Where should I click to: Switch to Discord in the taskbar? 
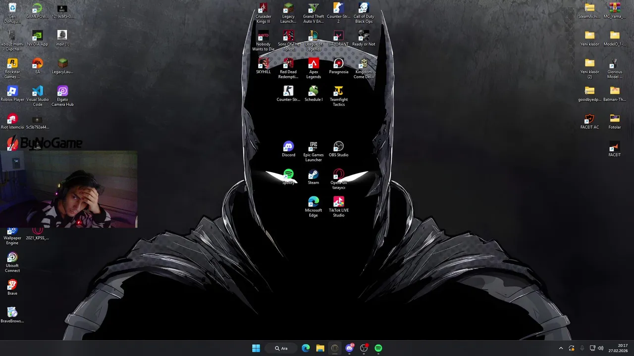click(x=349, y=348)
